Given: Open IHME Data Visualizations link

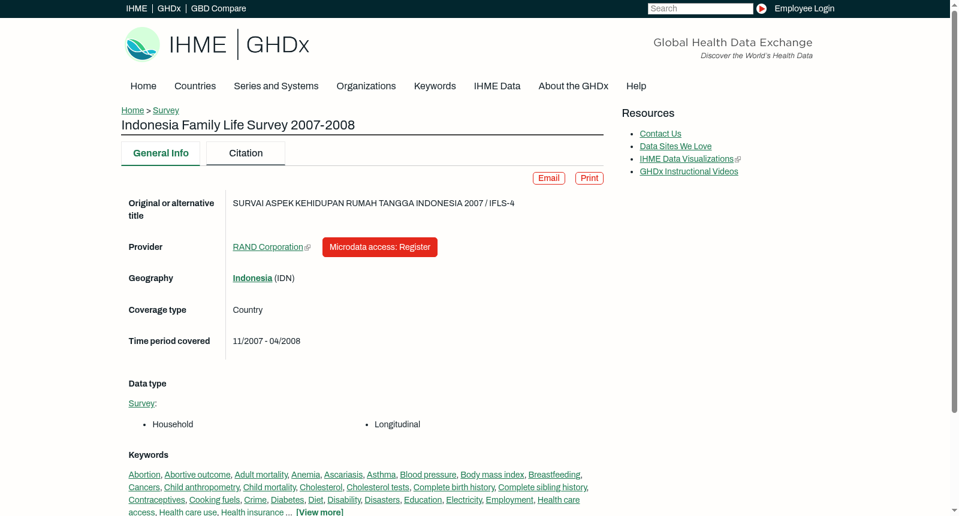Looking at the screenshot, I should click(686, 159).
